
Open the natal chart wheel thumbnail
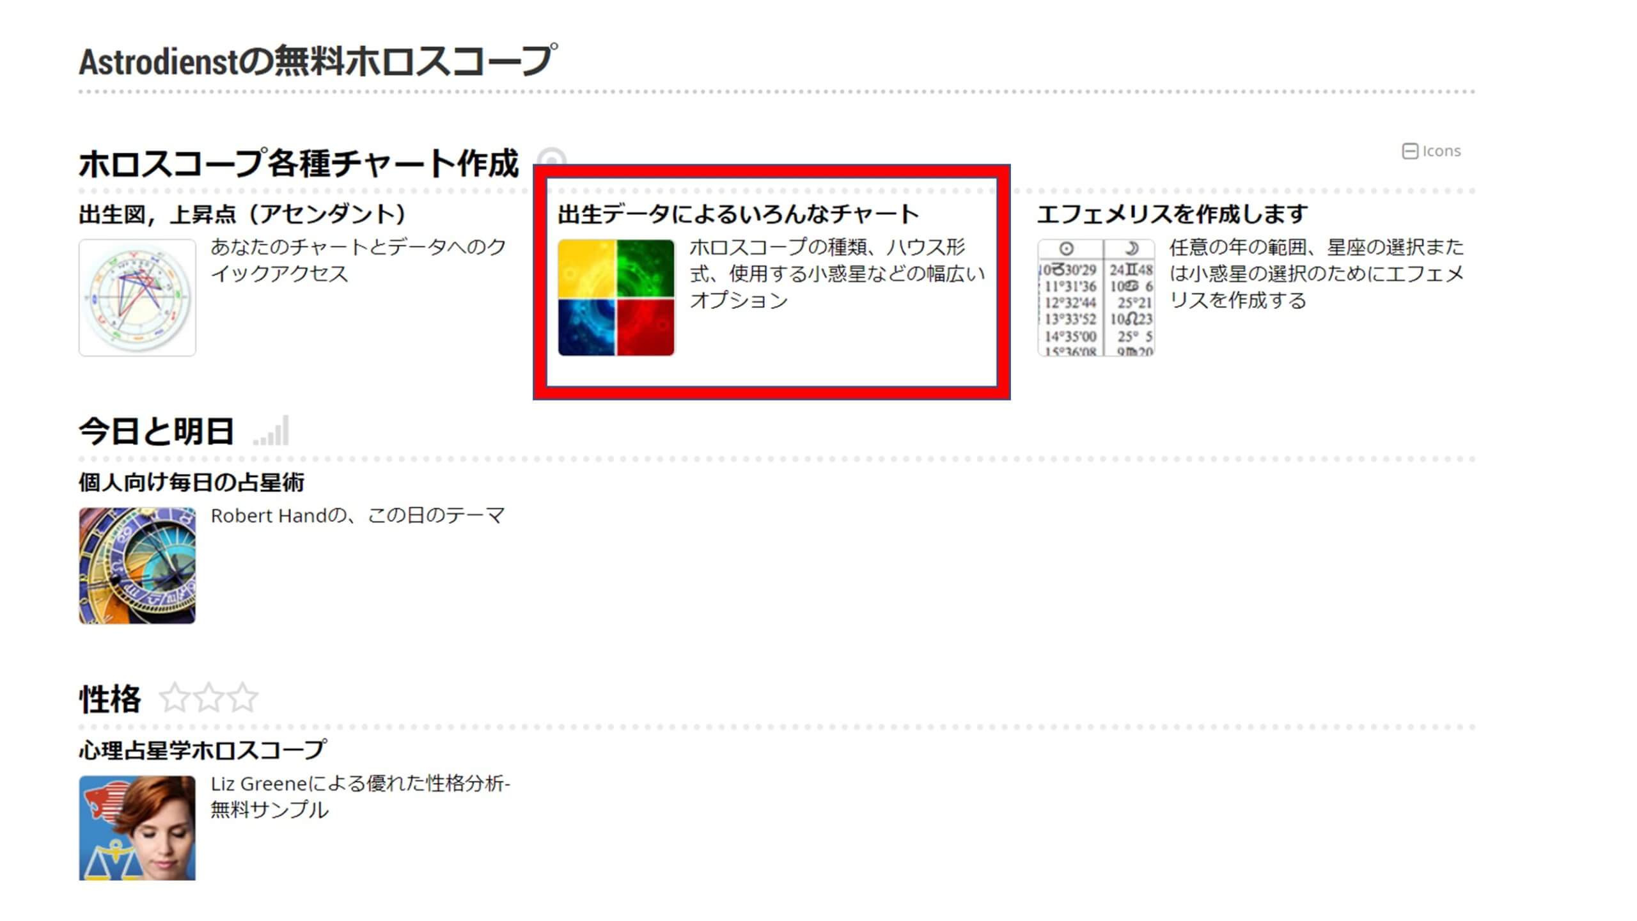(137, 297)
